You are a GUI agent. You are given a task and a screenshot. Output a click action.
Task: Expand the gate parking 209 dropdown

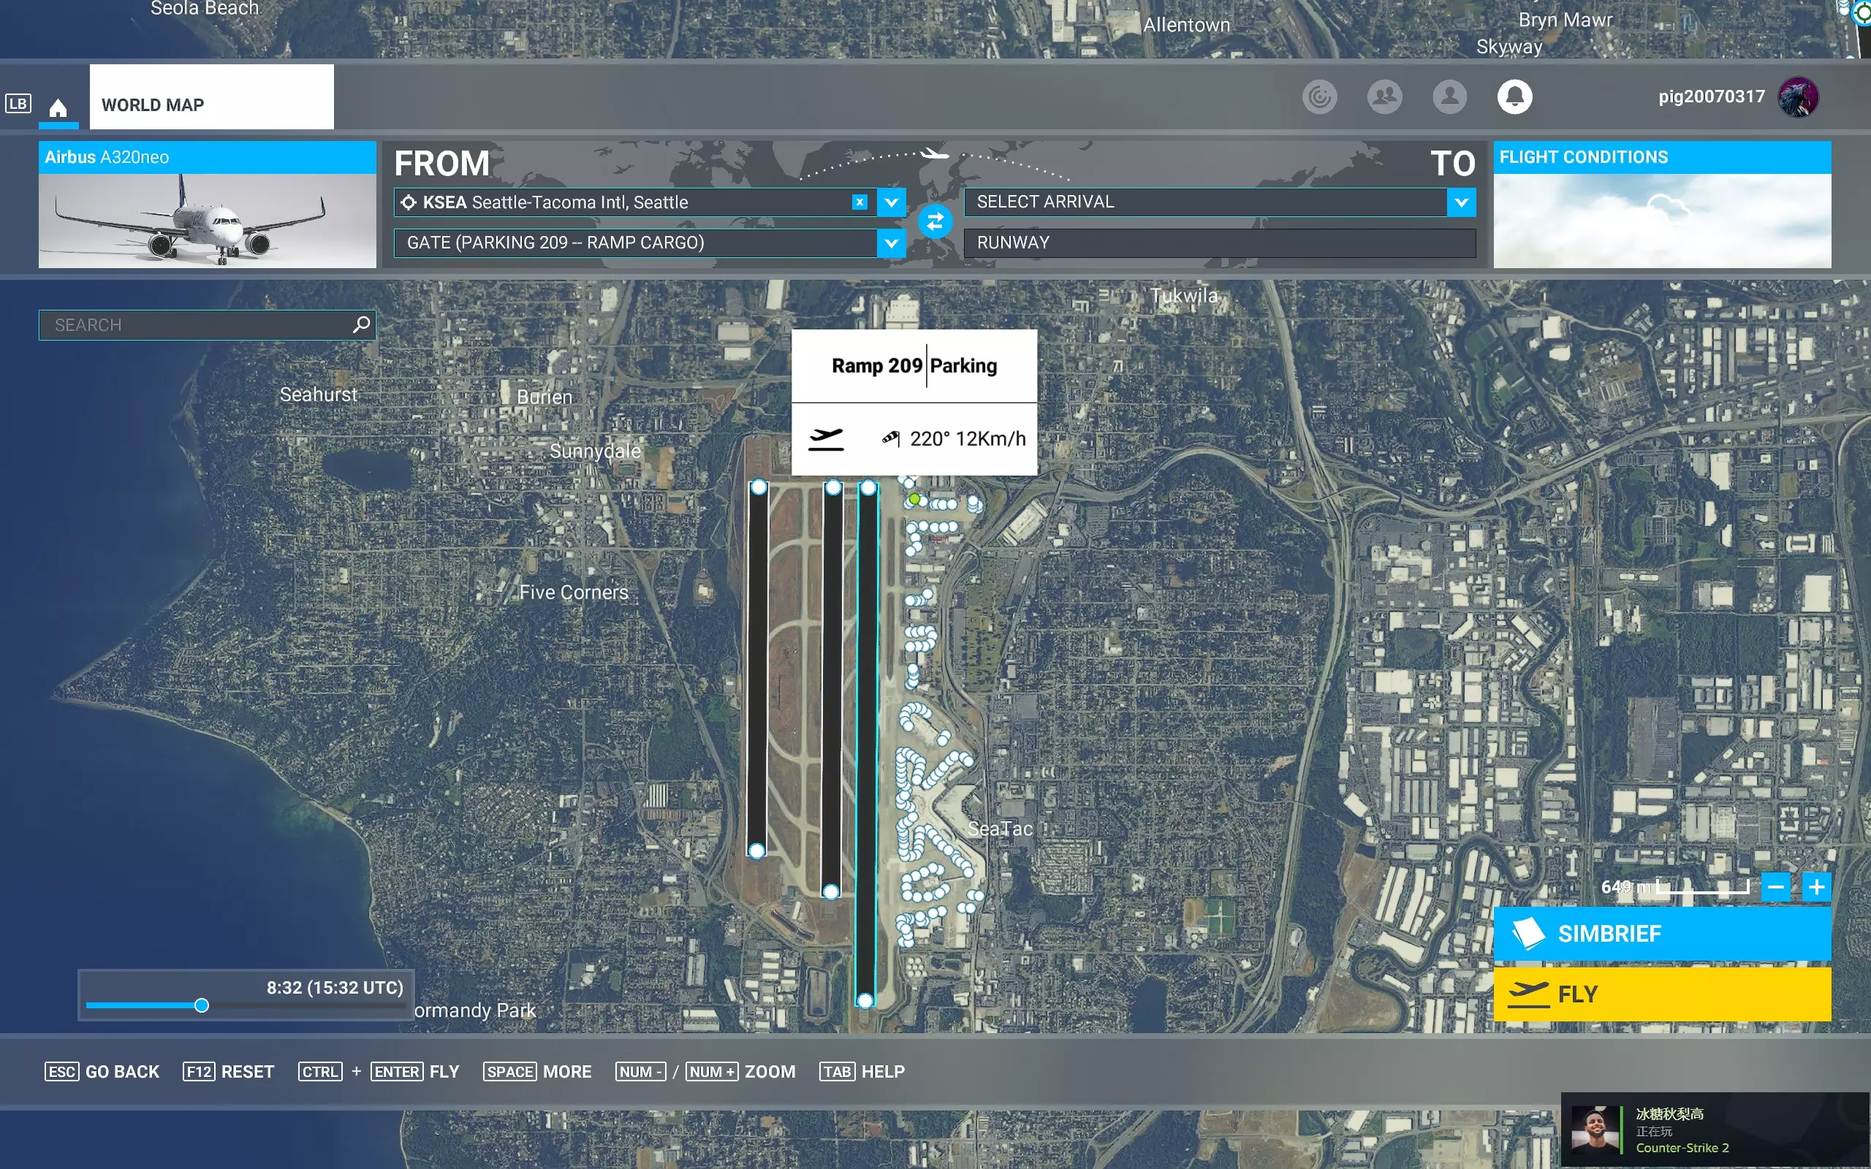tap(892, 243)
